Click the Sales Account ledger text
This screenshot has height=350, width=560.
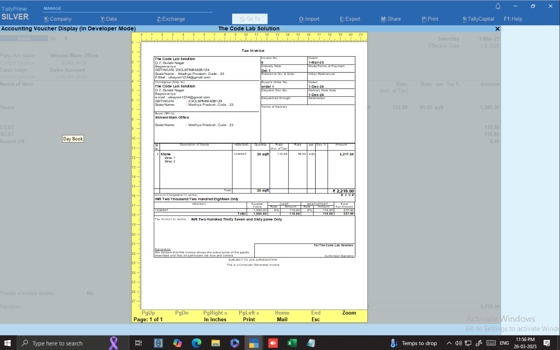[67, 70]
